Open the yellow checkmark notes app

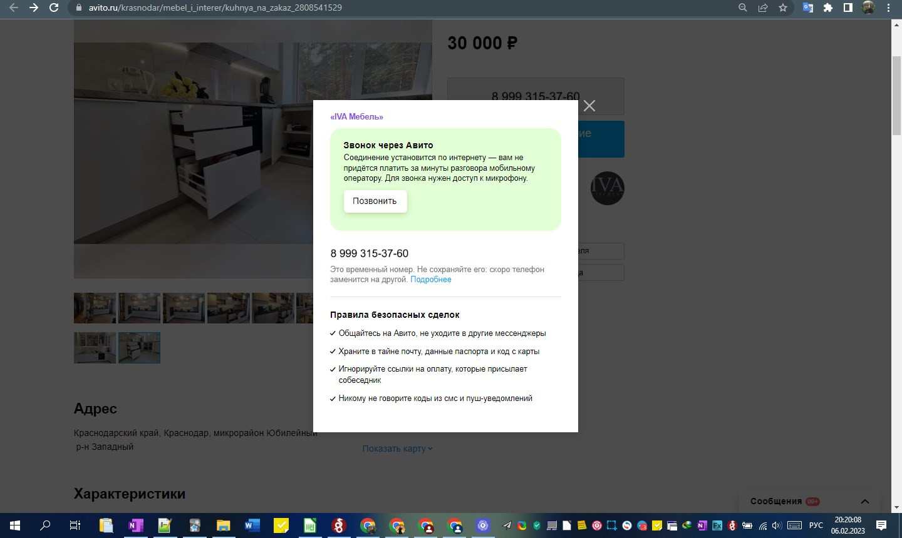[281, 525]
